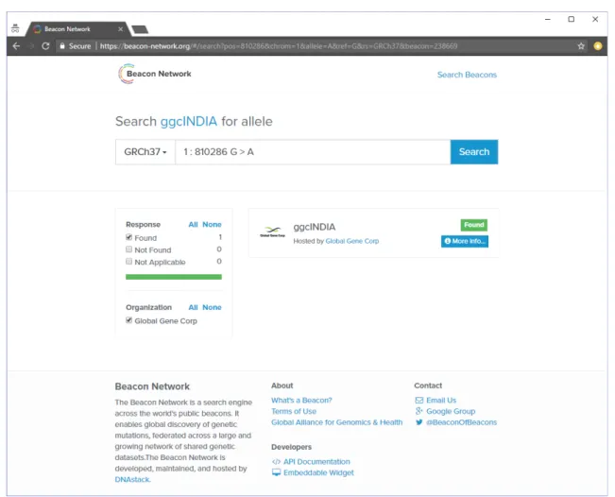Screen dimensions: 615x497
Task: Uncheck the Global Gene Corp organization checkbox
Action: (x=128, y=320)
